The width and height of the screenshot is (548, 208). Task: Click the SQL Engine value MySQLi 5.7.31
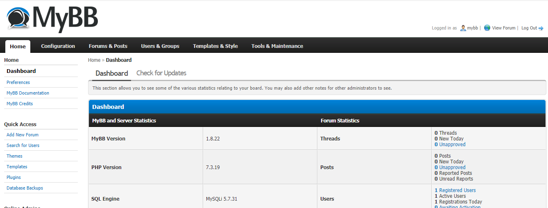coord(222,199)
